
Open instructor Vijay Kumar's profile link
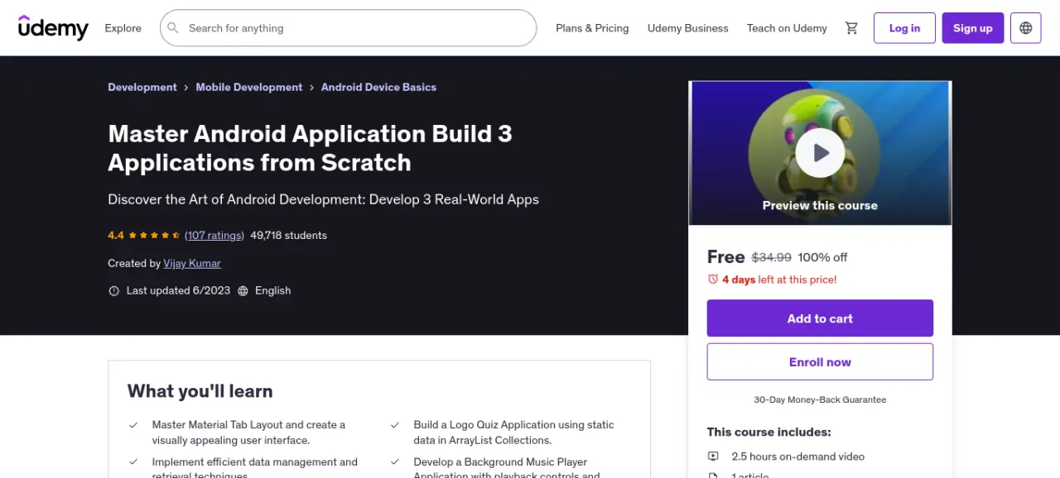pos(192,264)
